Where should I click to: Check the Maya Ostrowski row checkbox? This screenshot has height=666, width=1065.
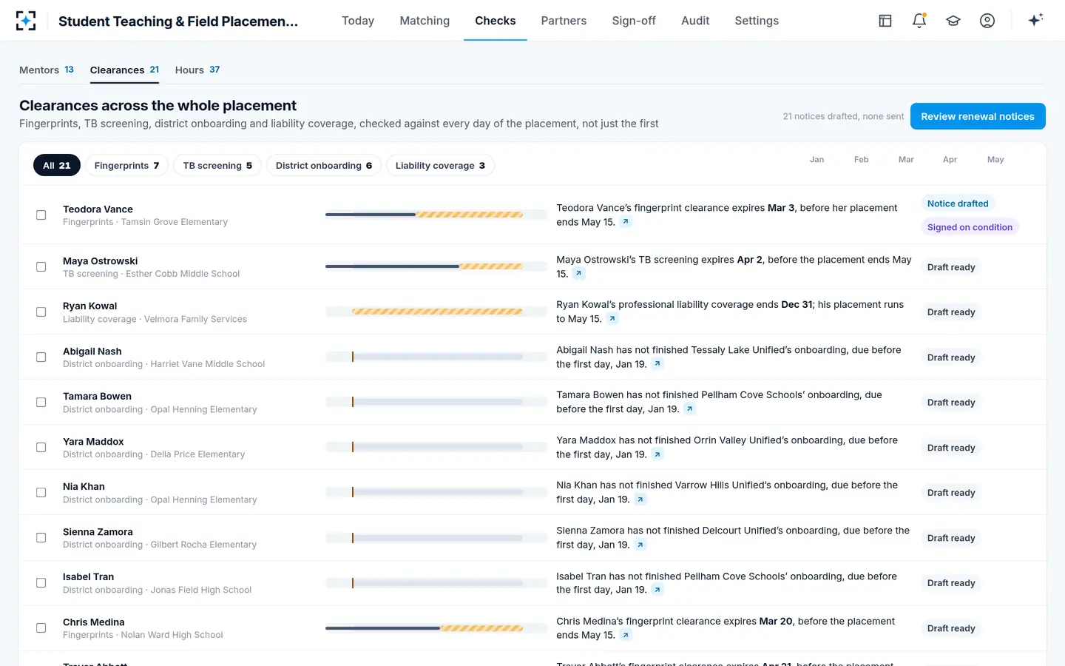(41, 267)
